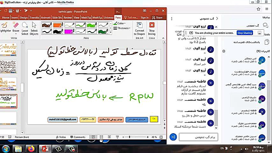Open shared notes in sidebar
Image resolution: width=272 pixels, height=153 pixels.
tap(251, 42)
